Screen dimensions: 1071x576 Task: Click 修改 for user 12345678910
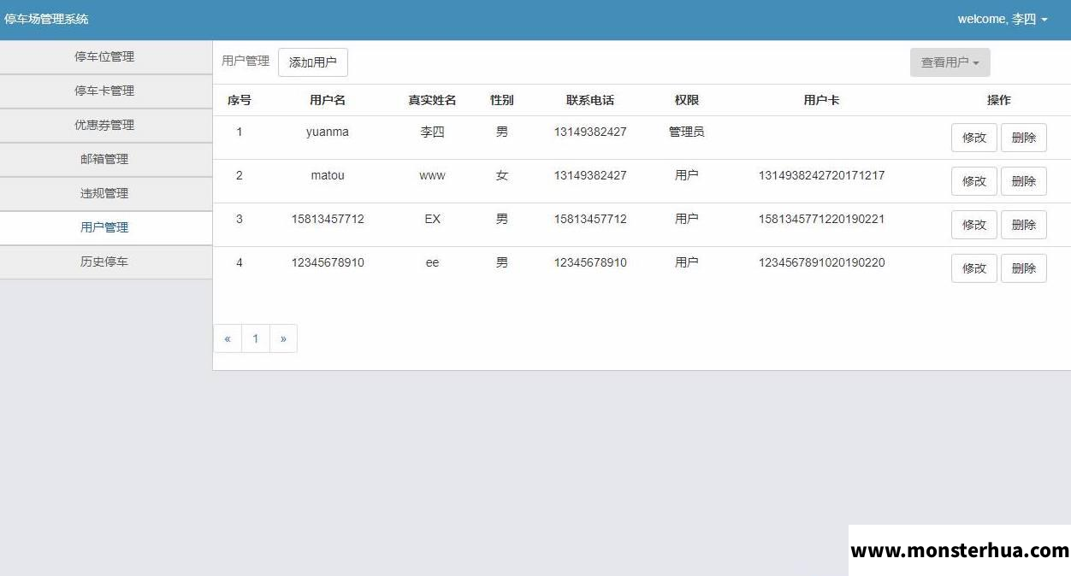click(x=974, y=268)
